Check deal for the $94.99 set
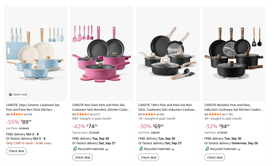Viewport: 273px width, 166px height. pos(214,157)
